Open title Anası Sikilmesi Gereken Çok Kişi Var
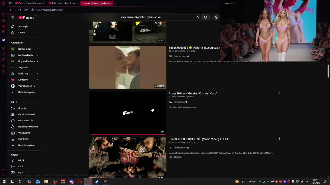The height and width of the screenshot is (185, 330). click(193, 93)
